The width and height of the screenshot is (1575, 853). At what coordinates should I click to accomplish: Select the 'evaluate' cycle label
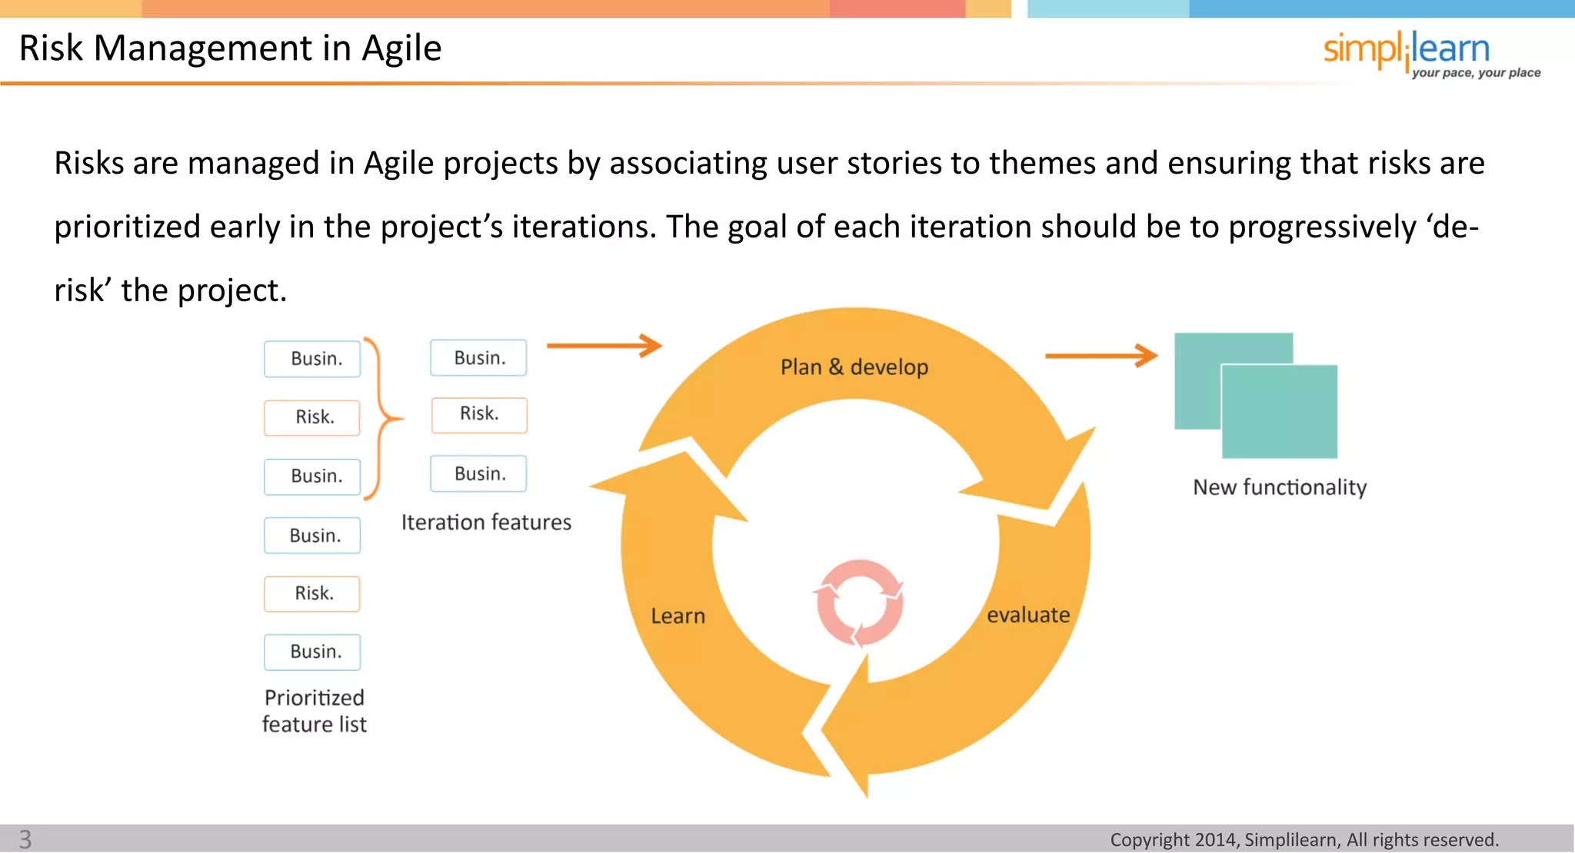coord(1028,615)
